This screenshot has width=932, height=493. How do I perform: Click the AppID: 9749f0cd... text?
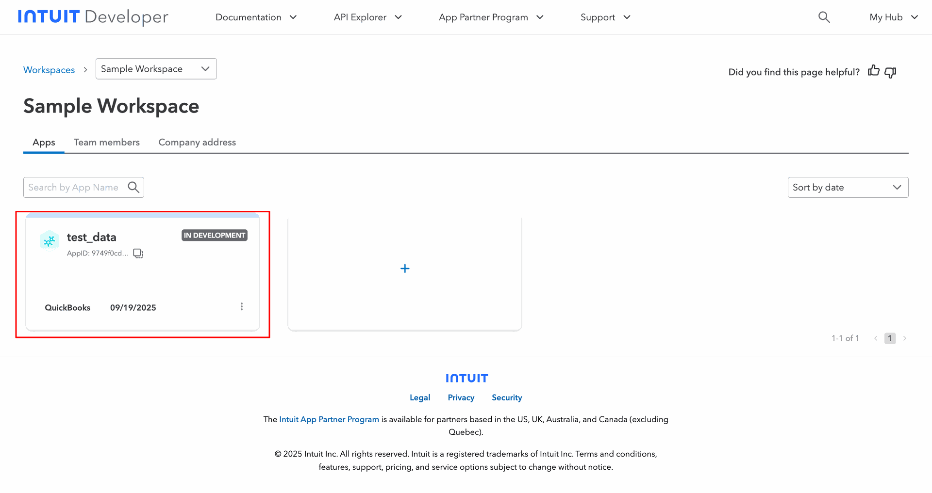click(x=98, y=254)
